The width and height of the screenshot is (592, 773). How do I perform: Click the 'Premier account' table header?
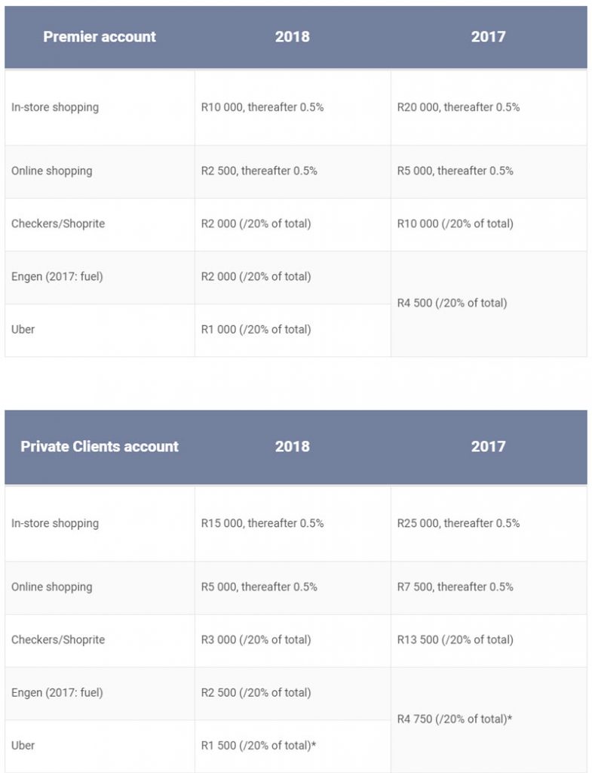pos(100,37)
